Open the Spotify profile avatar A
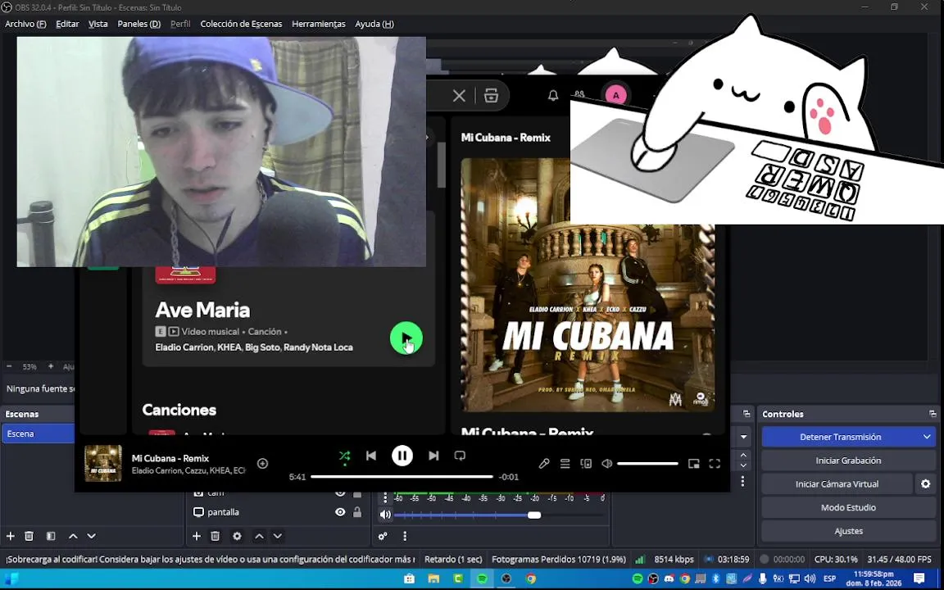 [x=616, y=95]
